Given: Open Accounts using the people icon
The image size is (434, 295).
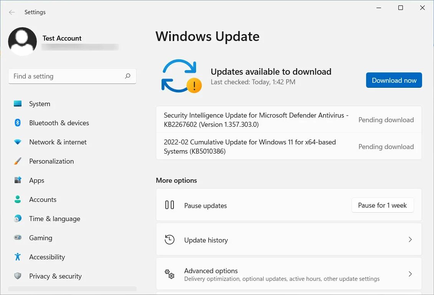Looking at the screenshot, I should click(18, 199).
